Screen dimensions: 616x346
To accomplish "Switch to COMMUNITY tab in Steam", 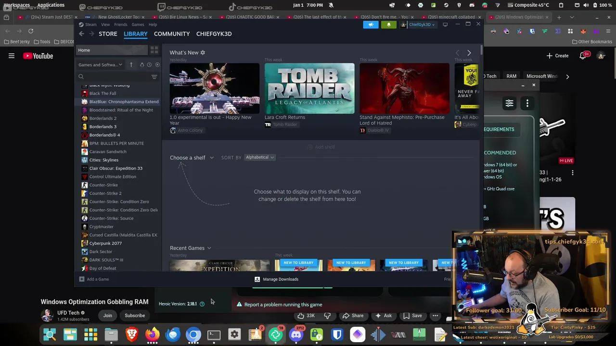I will coord(172,34).
